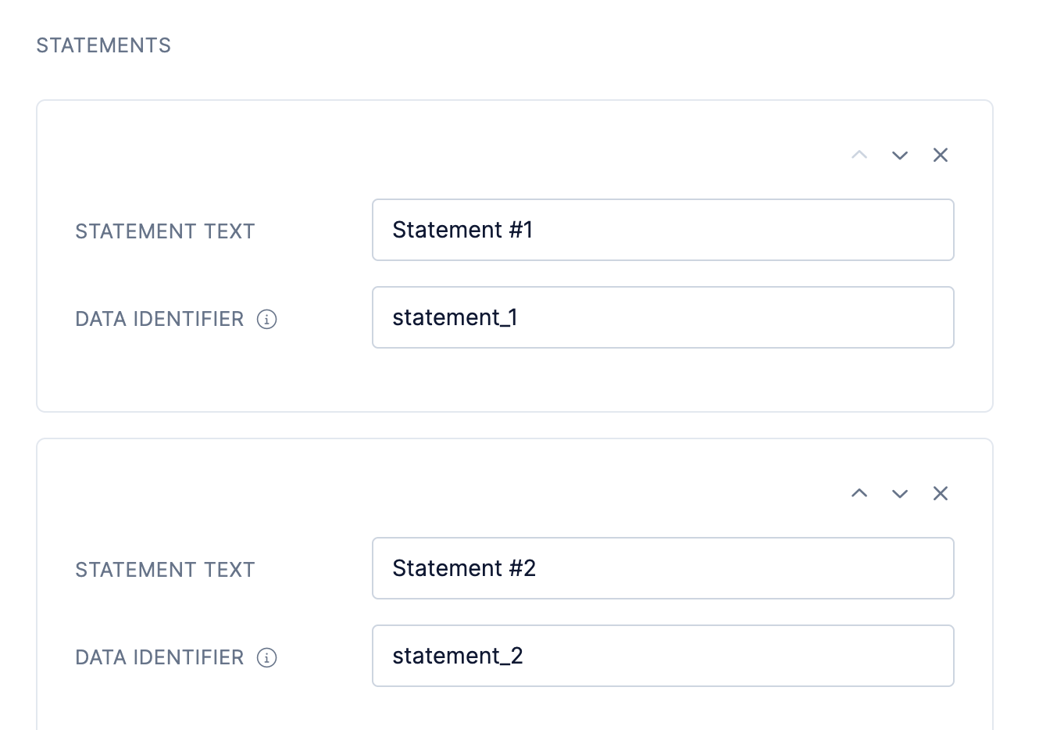Click the up chevron on Statement #1 card

(x=859, y=156)
